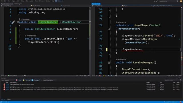Open "2 references" CodeLens above IsSpriteFlipped
The image size is (183, 103).
pyautogui.click(x=30, y=35)
